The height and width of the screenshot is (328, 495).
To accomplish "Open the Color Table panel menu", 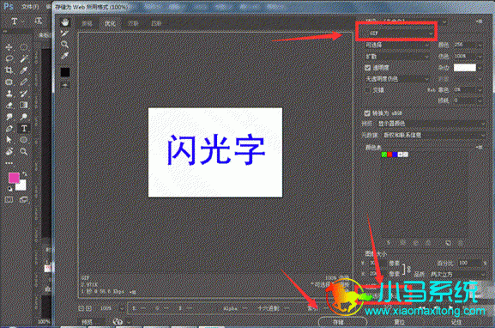I will [x=480, y=147].
